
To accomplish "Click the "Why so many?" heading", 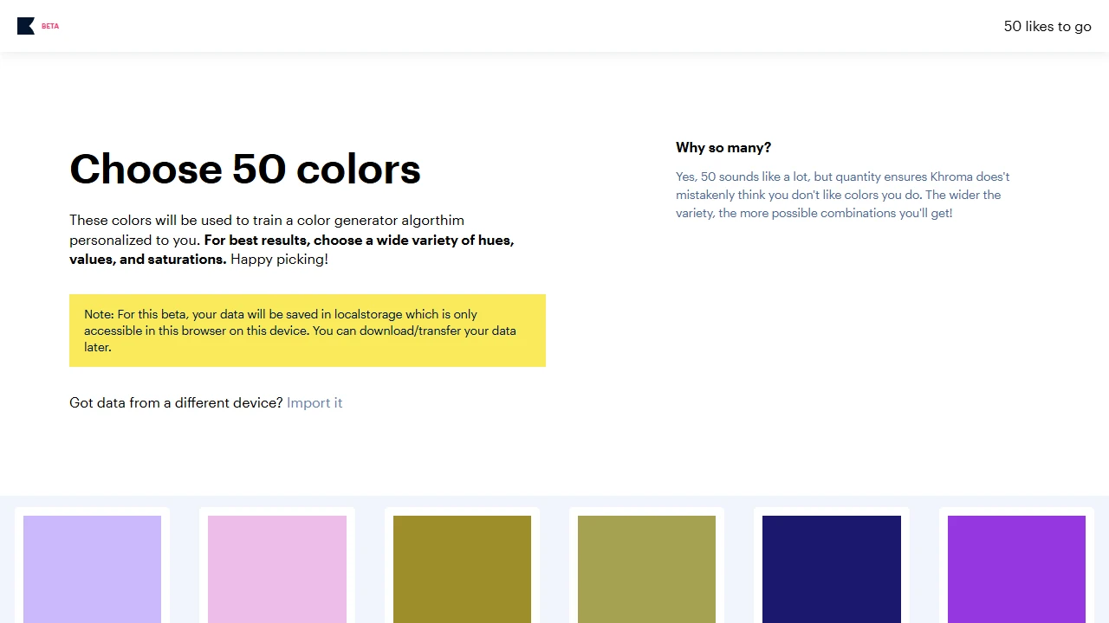I will [723, 147].
